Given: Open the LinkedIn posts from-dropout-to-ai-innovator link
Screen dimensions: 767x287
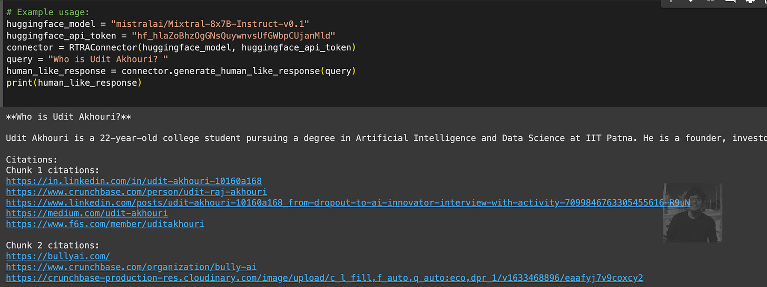Looking at the screenshot, I should click(348, 203).
